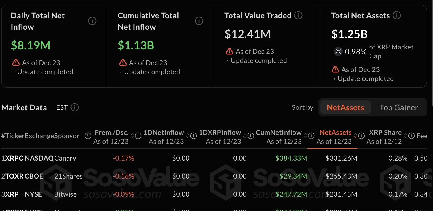
Task: Click the Total Net Assets info icon
Action: coord(396,16)
